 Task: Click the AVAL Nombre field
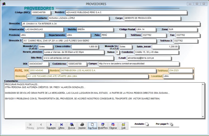[x=108, y=70]
